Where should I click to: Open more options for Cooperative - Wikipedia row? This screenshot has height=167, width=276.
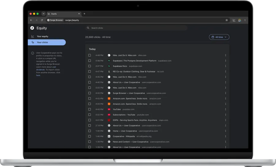225,136
